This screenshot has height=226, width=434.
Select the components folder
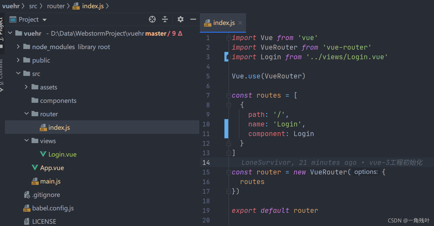[x=58, y=101]
